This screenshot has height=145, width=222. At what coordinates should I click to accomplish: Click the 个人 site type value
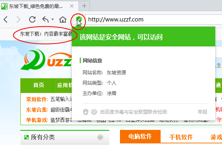pyautogui.click(x=112, y=83)
